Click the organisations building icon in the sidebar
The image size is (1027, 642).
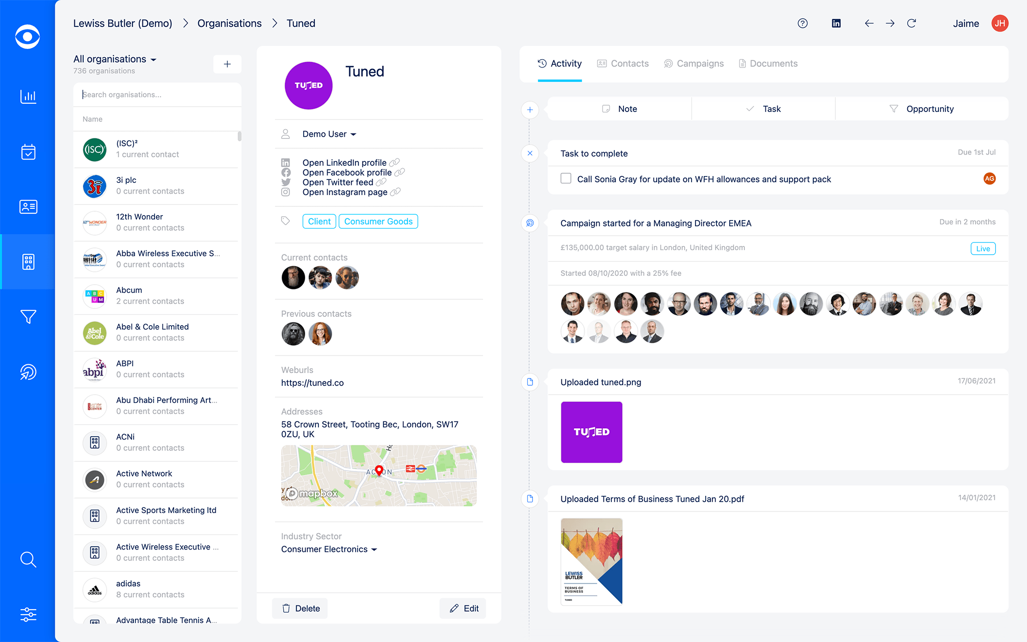pyautogui.click(x=28, y=262)
